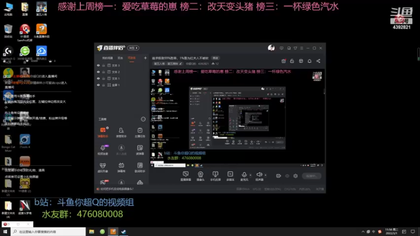Open Steam from the taskbar
Image resolution: width=420 pixels, height=236 pixels.
[x=123, y=231]
